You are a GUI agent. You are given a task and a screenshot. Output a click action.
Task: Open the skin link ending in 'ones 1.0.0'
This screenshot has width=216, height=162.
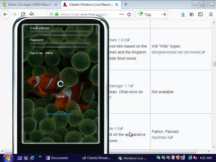(x=119, y=40)
